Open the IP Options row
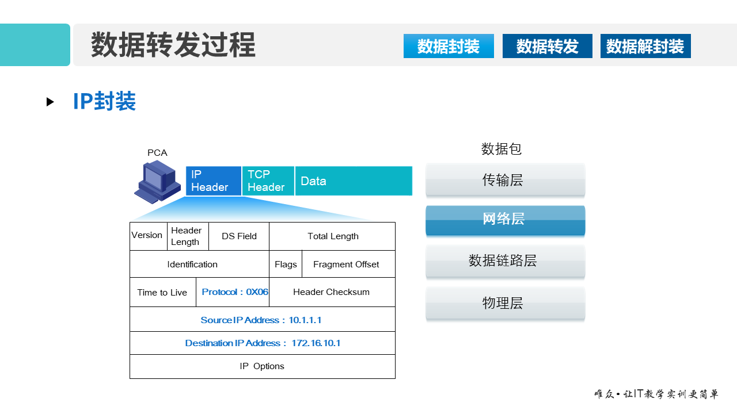737x414 pixels. [263, 366]
